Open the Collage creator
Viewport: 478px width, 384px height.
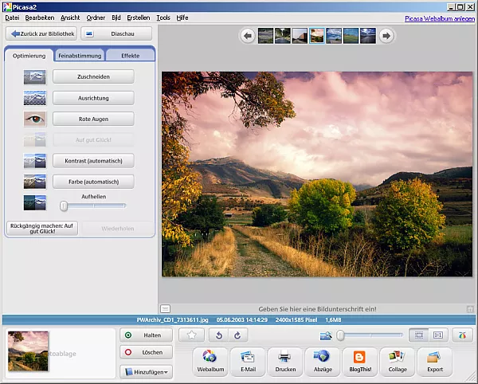click(397, 360)
